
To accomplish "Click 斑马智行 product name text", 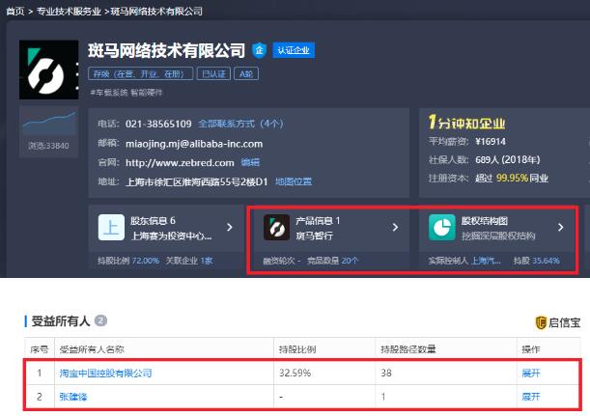I will 314,236.
